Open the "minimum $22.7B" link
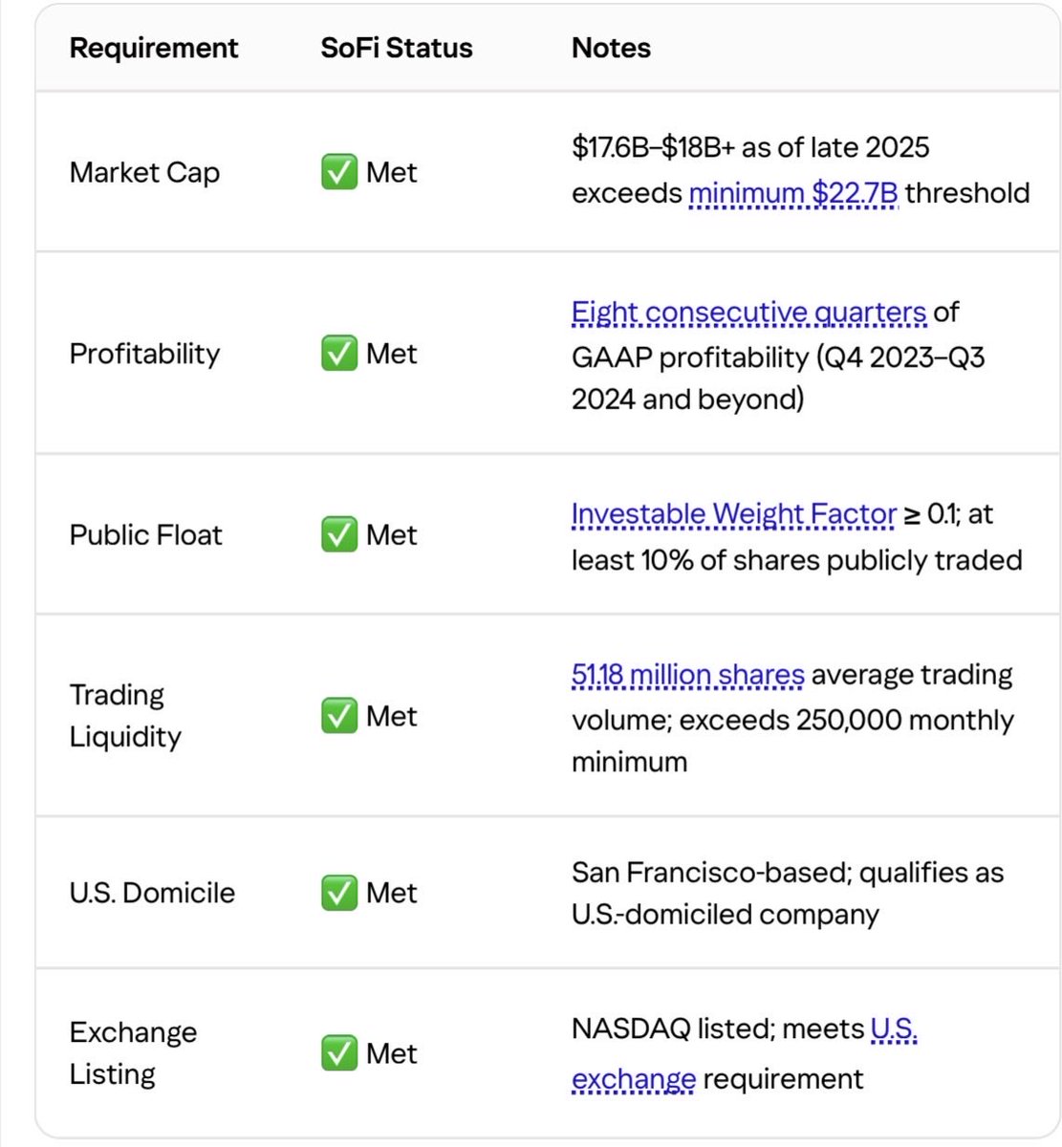Screen dimensions: 1062x1147 [793, 193]
